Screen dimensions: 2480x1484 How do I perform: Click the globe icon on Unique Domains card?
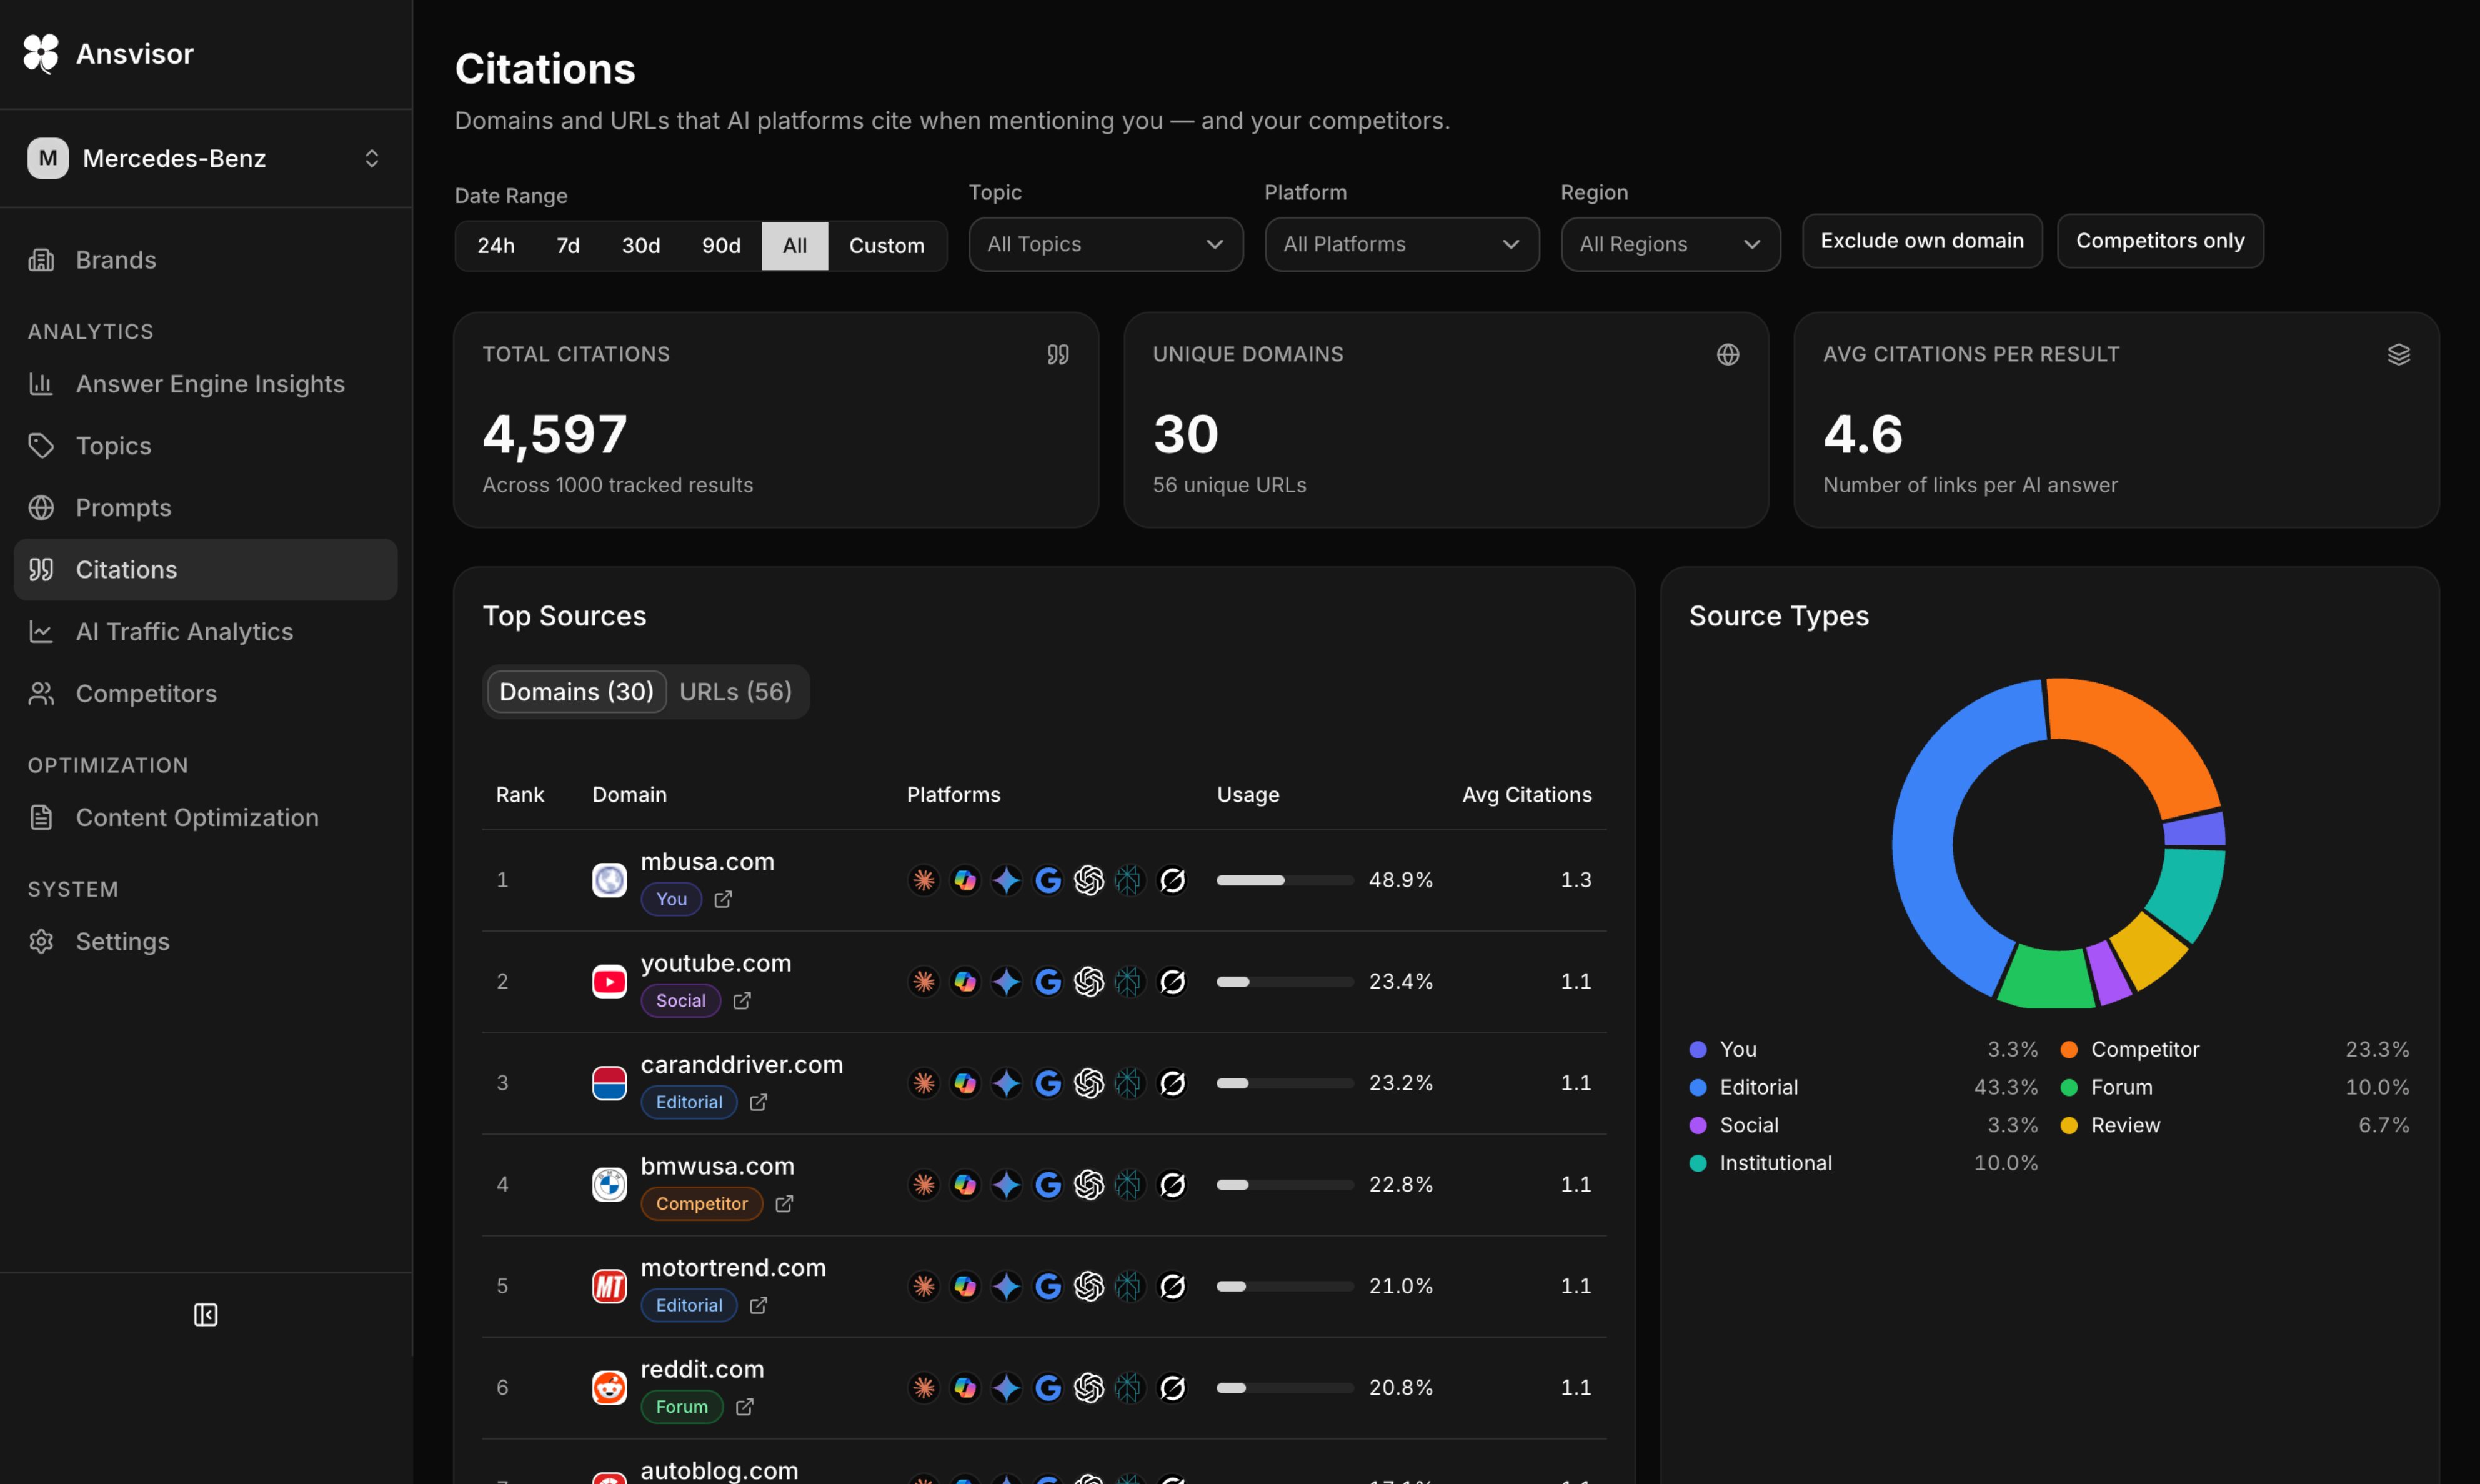click(1728, 354)
